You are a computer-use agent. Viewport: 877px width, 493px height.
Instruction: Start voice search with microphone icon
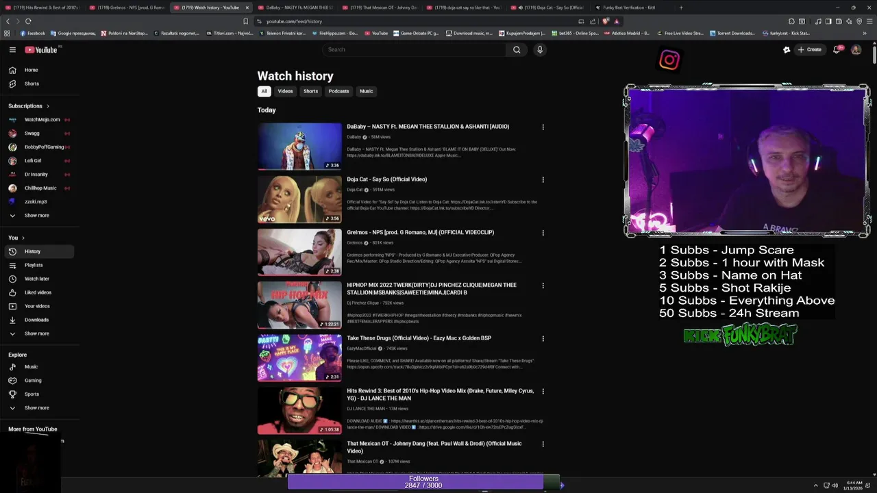point(540,49)
